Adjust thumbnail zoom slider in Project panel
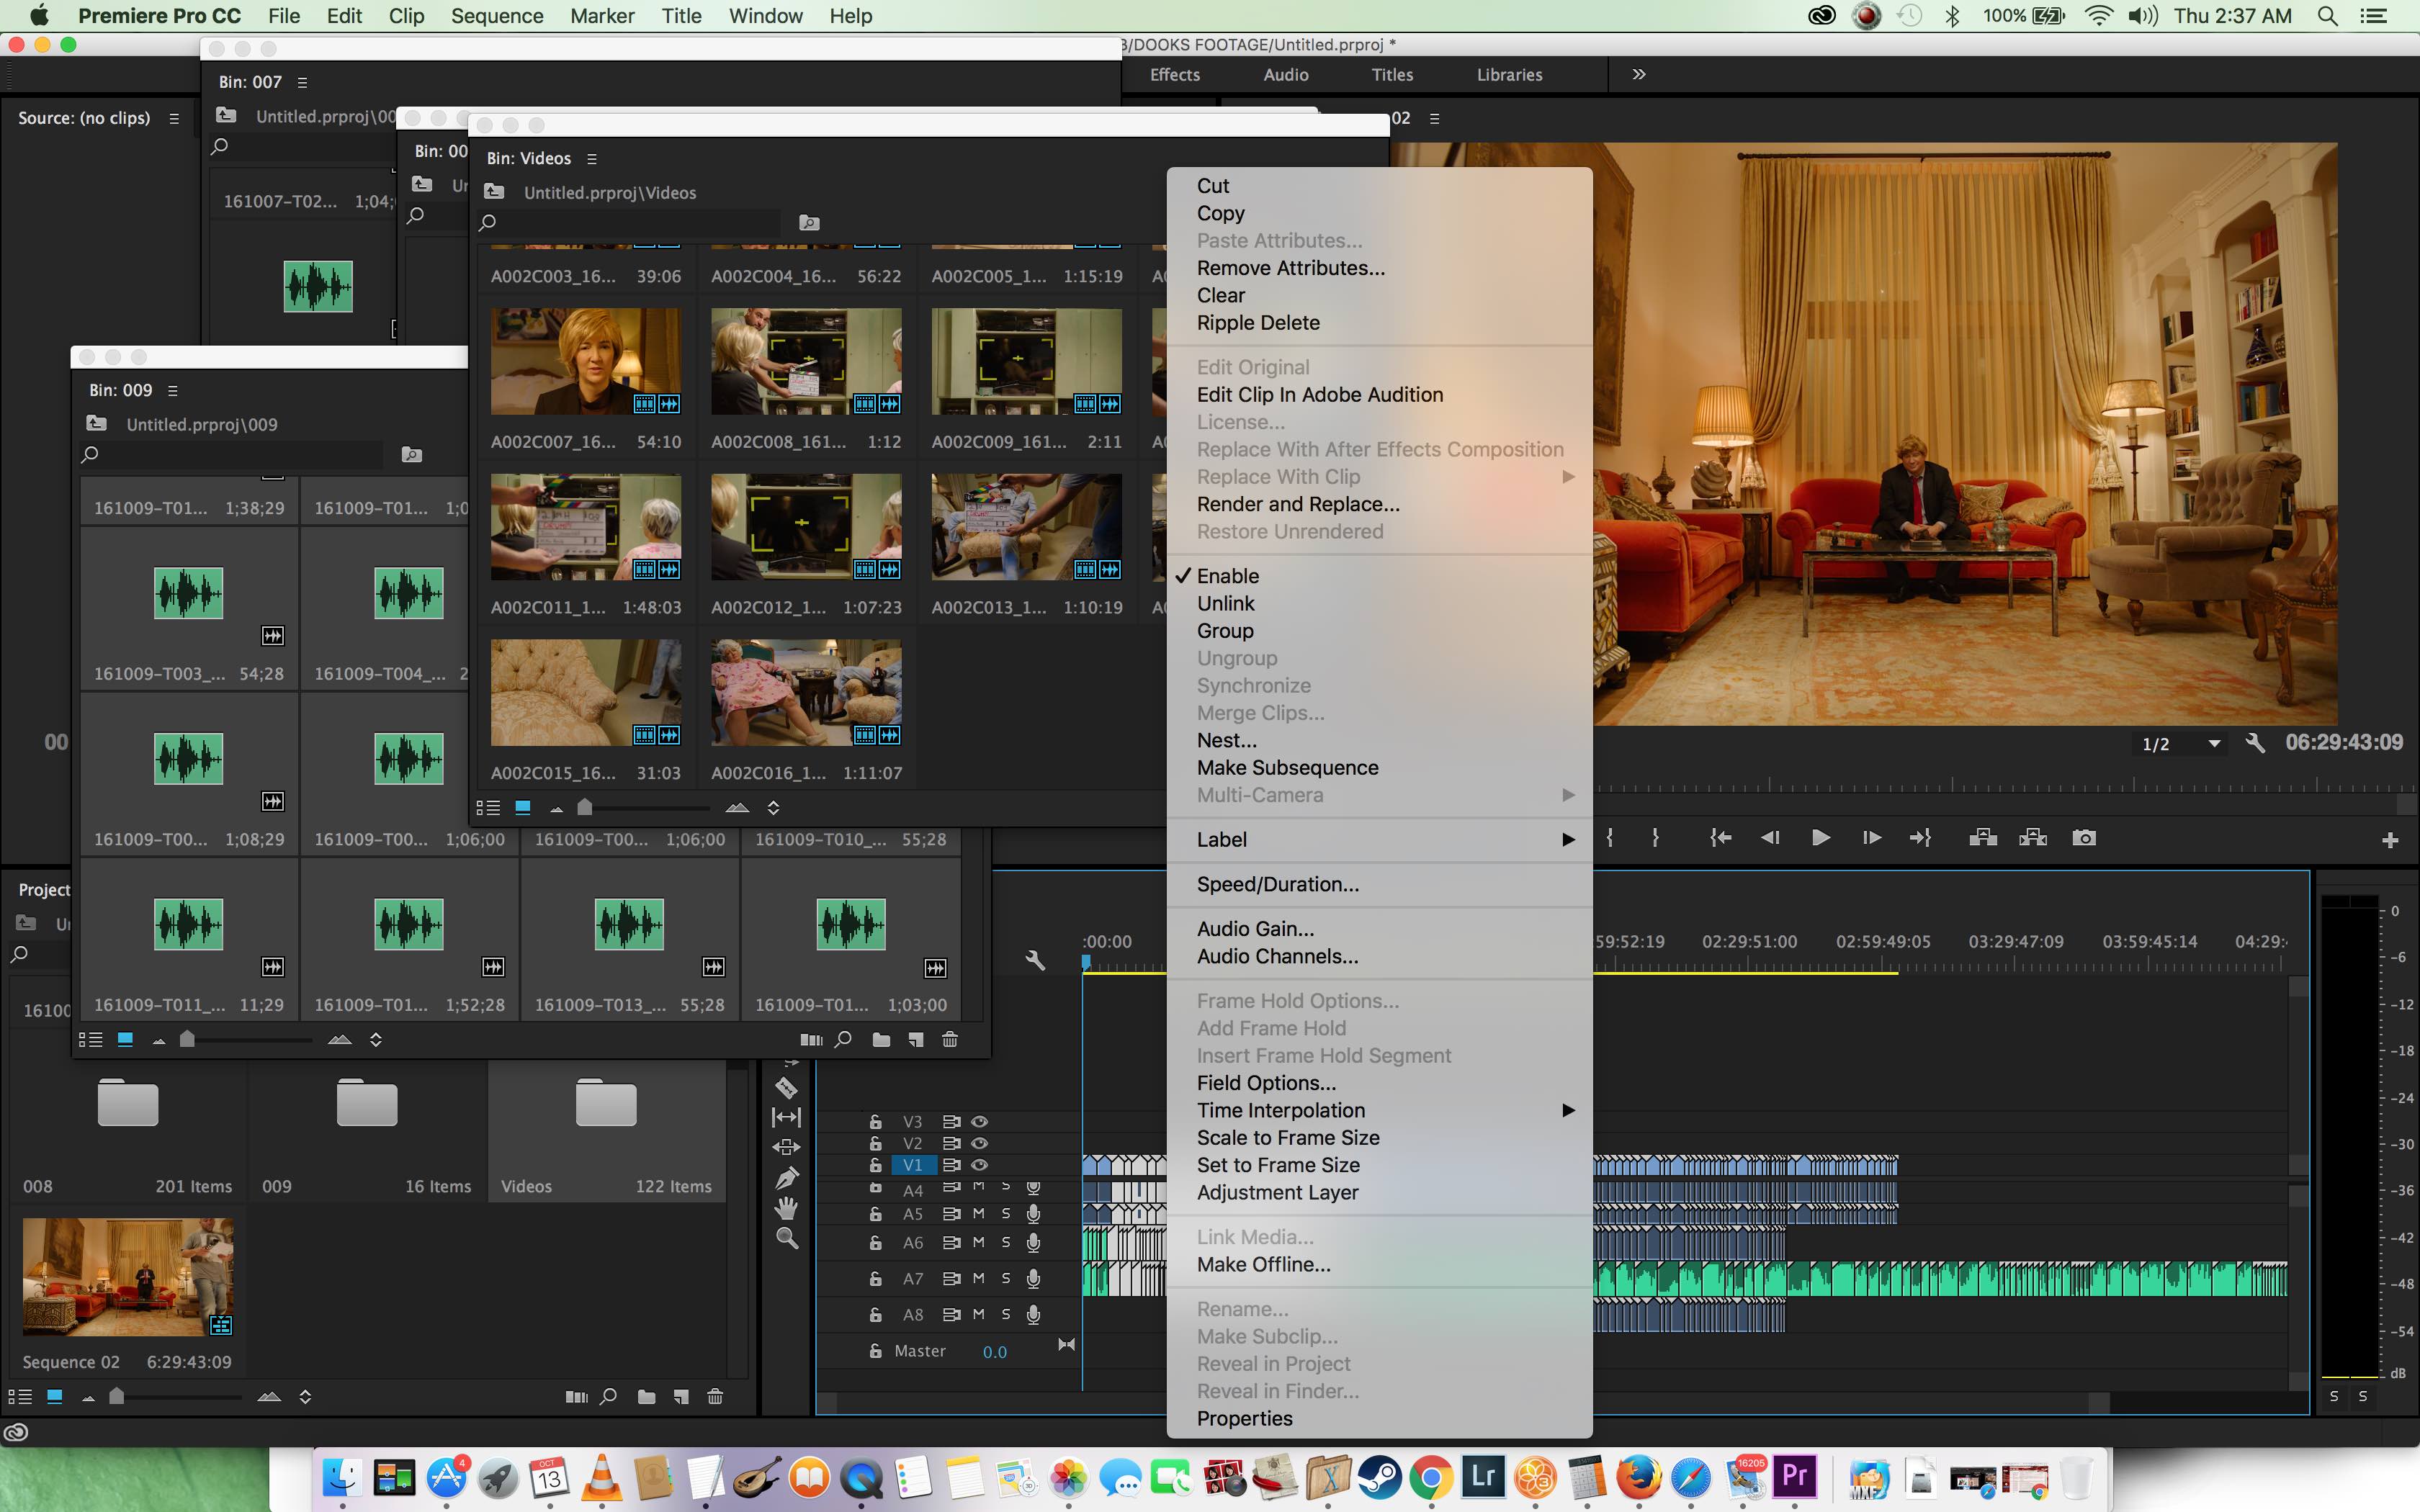 (117, 1397)
